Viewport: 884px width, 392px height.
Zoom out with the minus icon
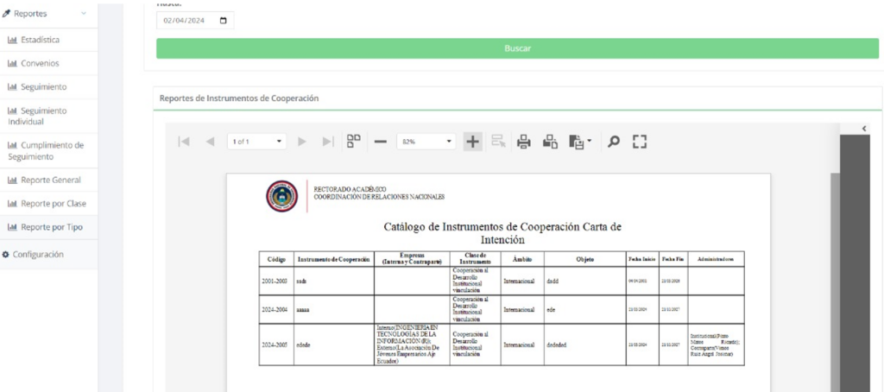tap(381, 142)
